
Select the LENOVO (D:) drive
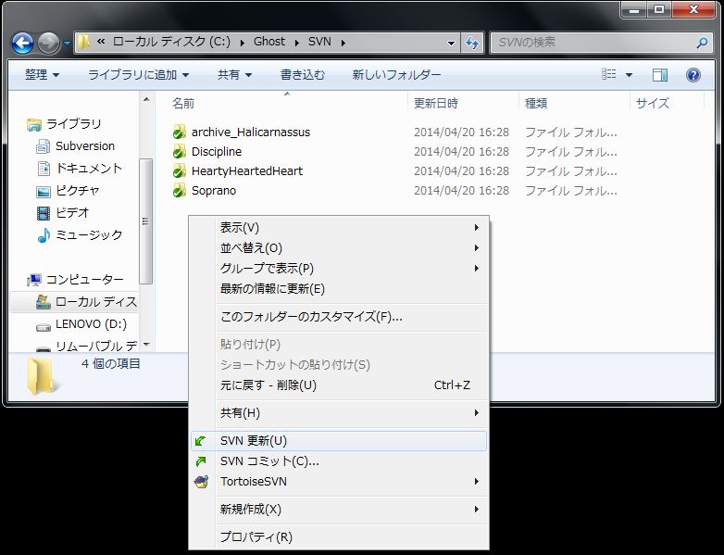click(91, 324)
